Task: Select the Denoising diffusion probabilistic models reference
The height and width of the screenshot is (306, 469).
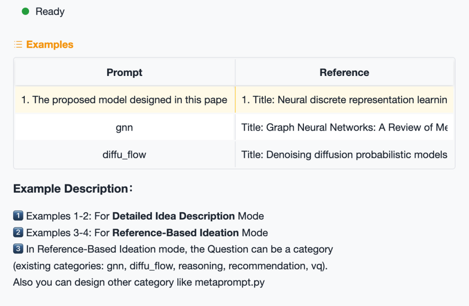Action: (x=344, y=155)
